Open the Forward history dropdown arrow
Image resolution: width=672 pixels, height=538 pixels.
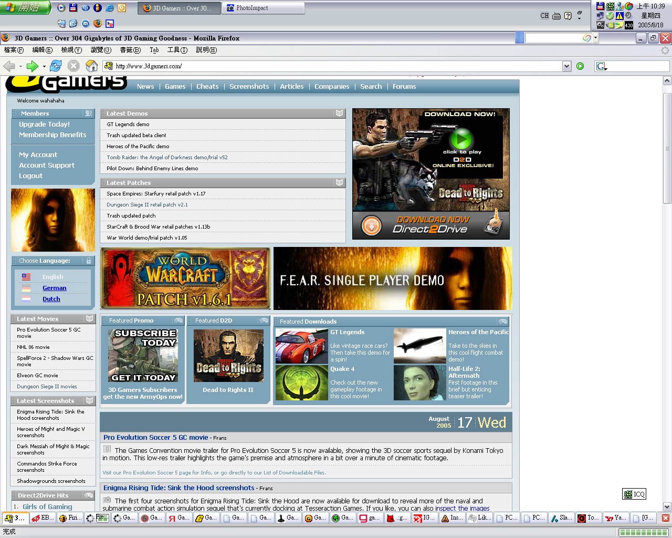(44, 66)
